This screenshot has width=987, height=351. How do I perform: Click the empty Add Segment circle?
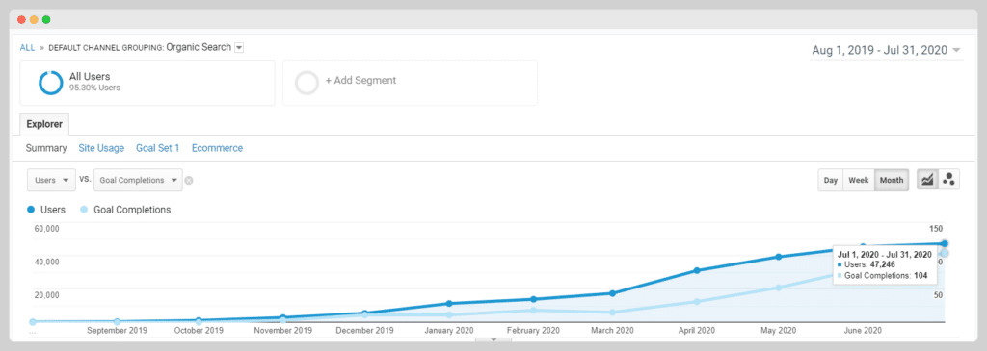pos(307,83)
